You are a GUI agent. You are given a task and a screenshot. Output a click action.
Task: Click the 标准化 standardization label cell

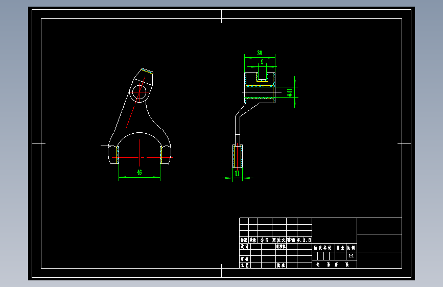[281, 246]
